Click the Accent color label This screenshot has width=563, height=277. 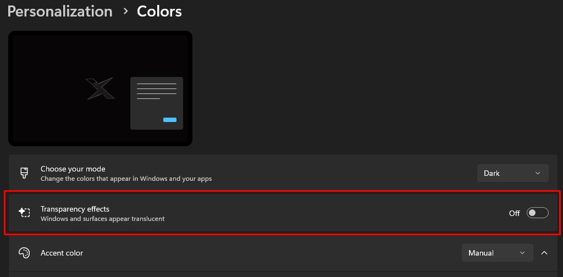pyautogui.click(x=62, y=253)
